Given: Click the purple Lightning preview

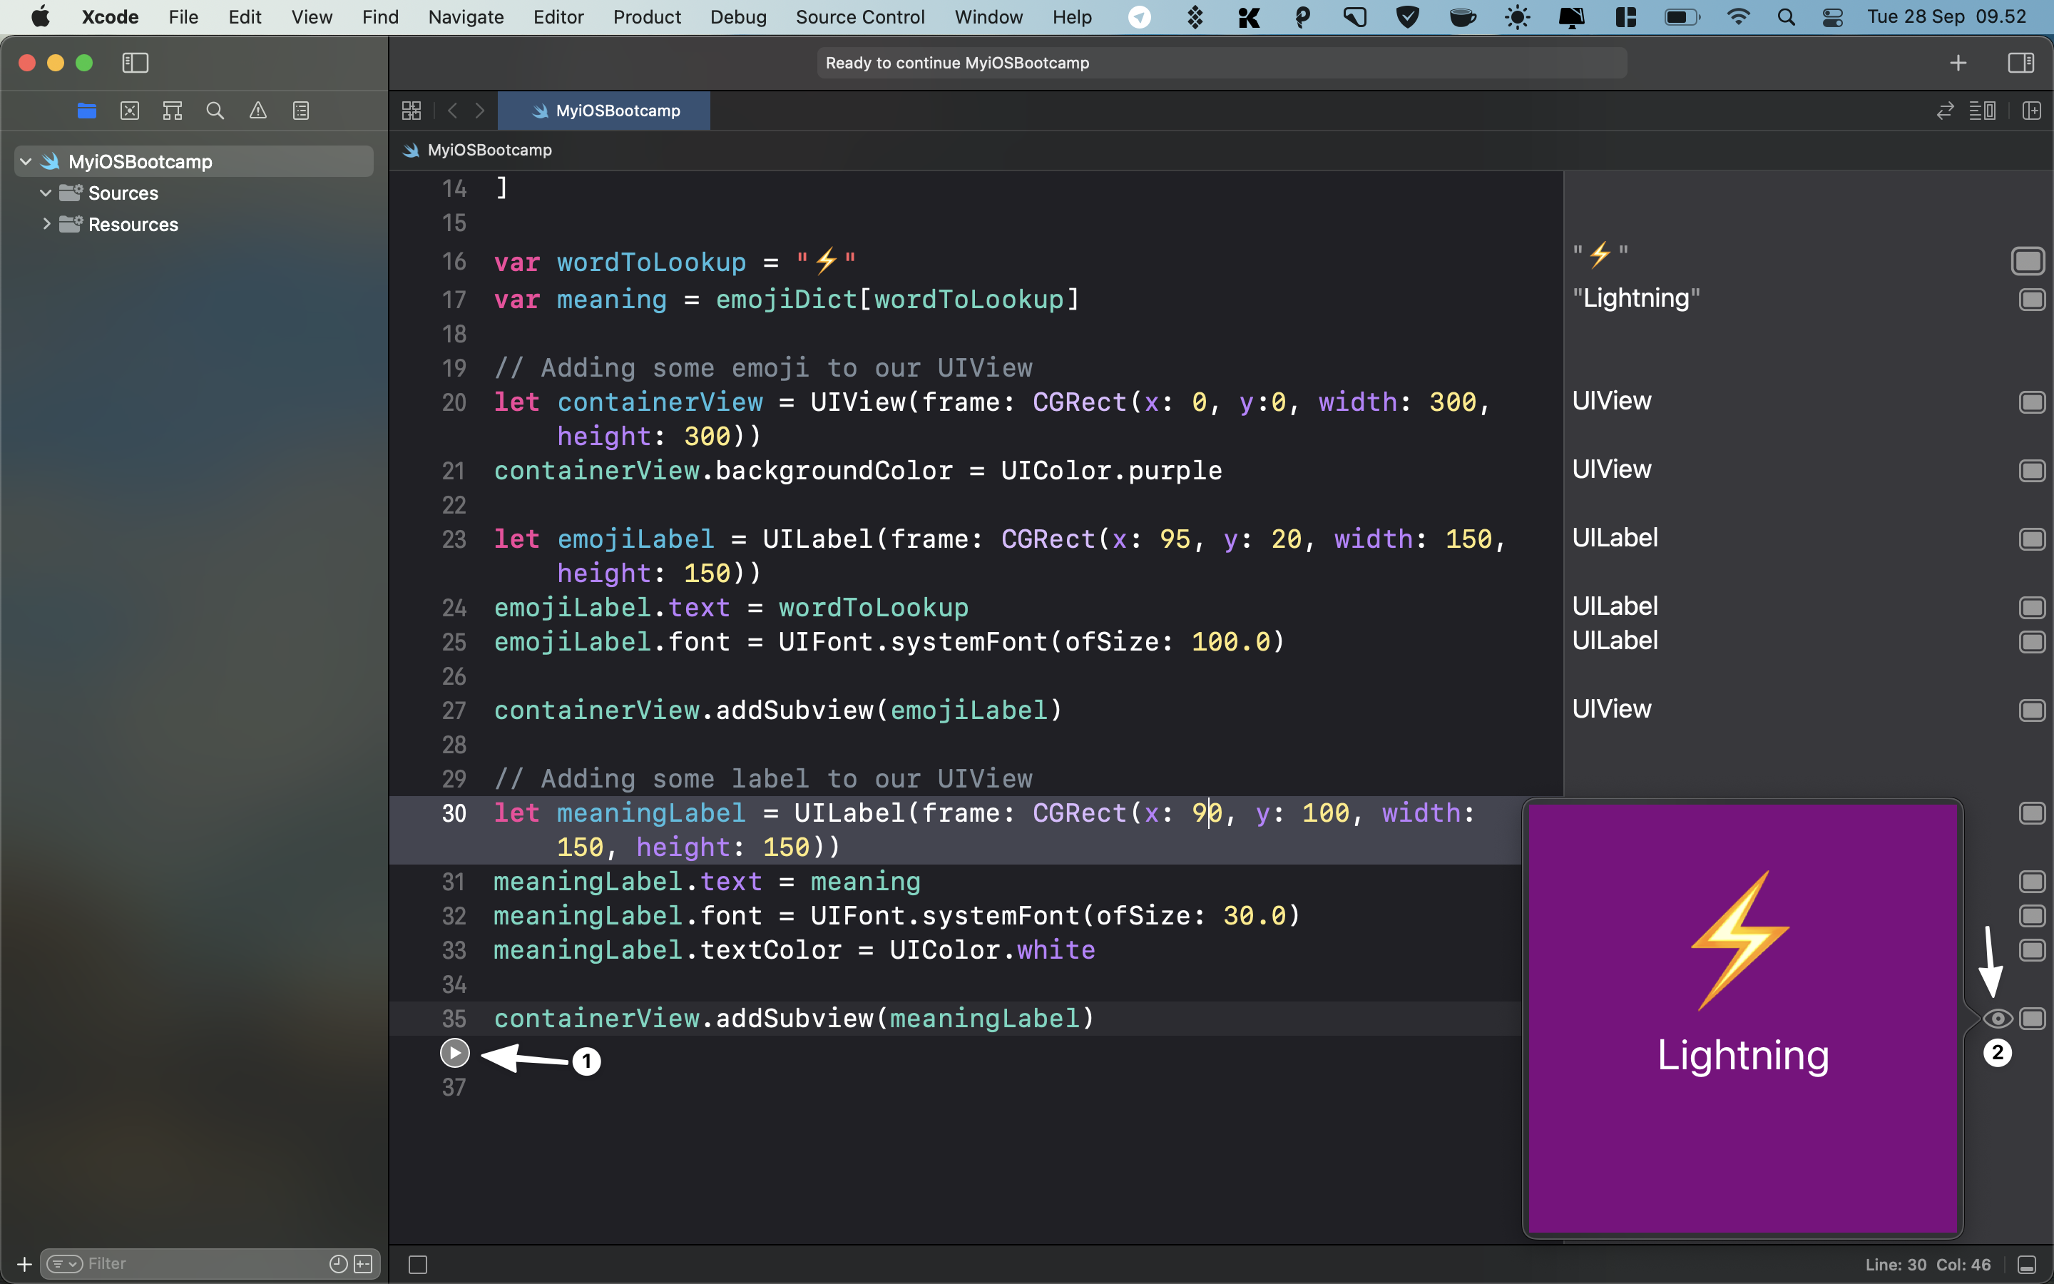Looking at the screenshot, I should (1742, 1018).
